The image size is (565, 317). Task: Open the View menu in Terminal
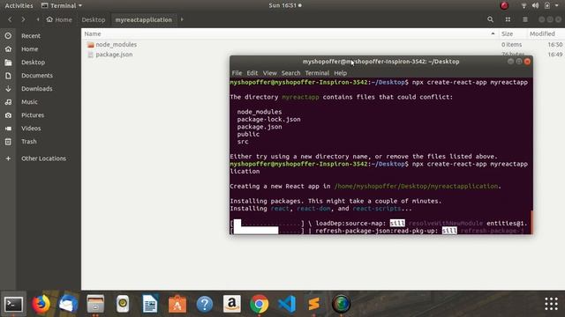pyautogui.click(x=269, y=73)
